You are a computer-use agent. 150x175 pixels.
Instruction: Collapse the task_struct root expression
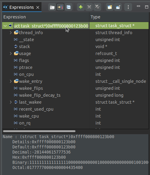[5, 26]
